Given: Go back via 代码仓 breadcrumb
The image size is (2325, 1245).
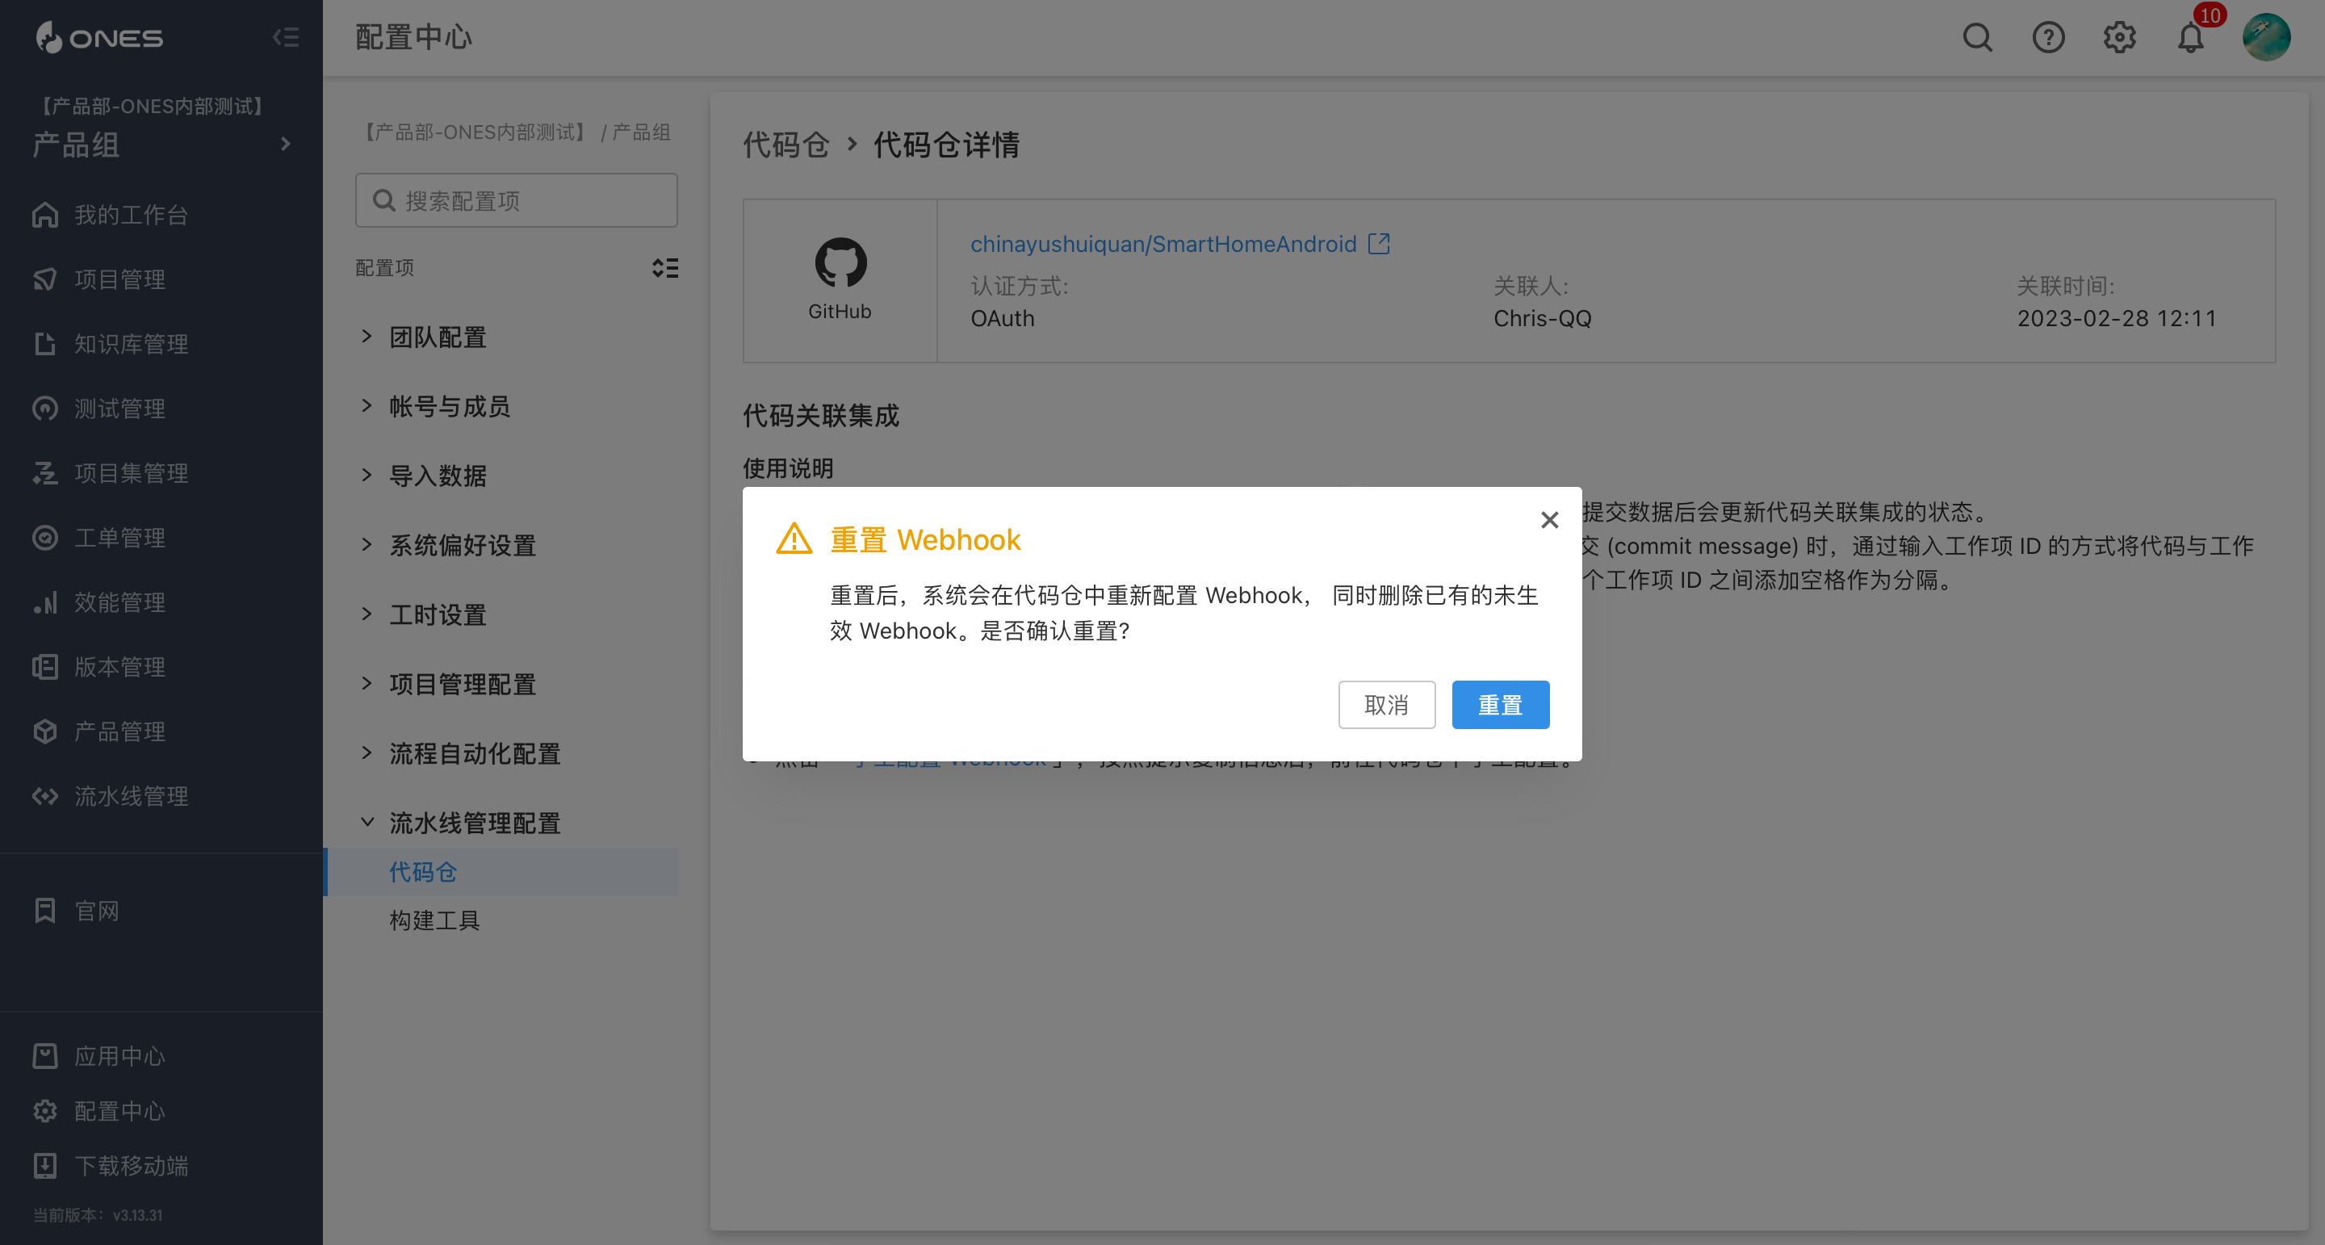Looking at the screenshot, I should click(x=785, y=145).
